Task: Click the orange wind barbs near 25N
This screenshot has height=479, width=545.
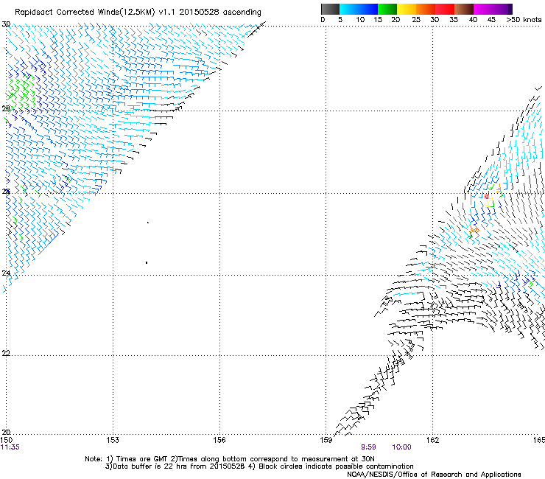Action: 474,229
